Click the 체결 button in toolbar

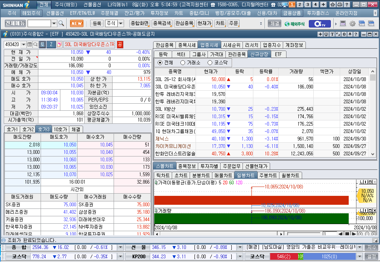[x=275, y=23]
